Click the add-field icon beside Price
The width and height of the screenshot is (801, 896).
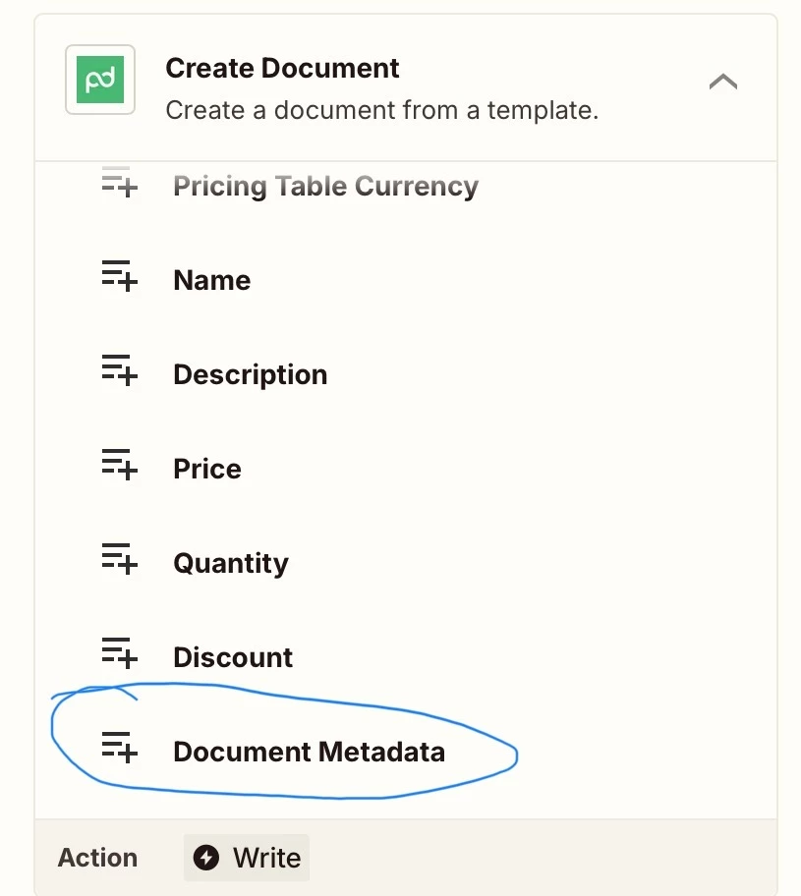coord(120,465)
